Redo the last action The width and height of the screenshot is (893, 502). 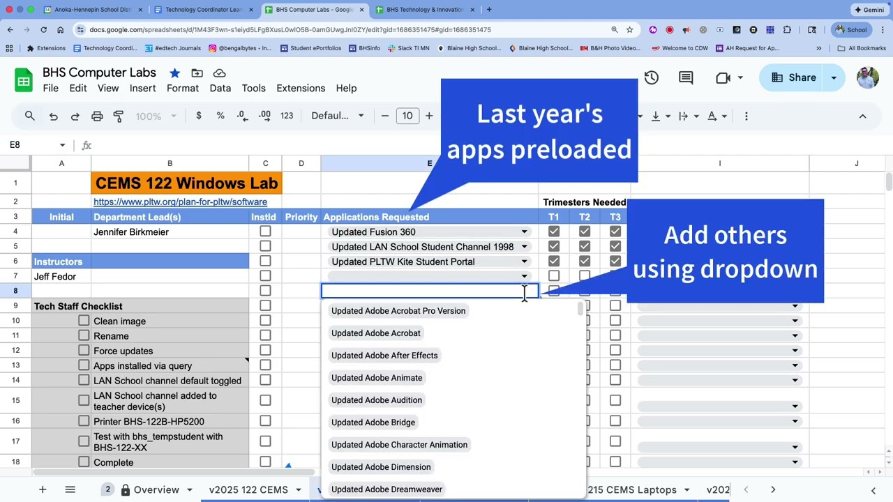[75, 116]
